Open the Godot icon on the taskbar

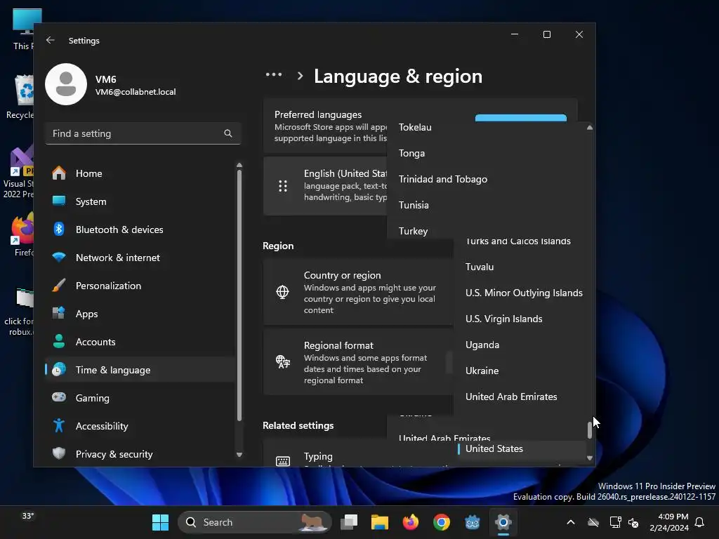pyautogui.click(x=473, y=522)
